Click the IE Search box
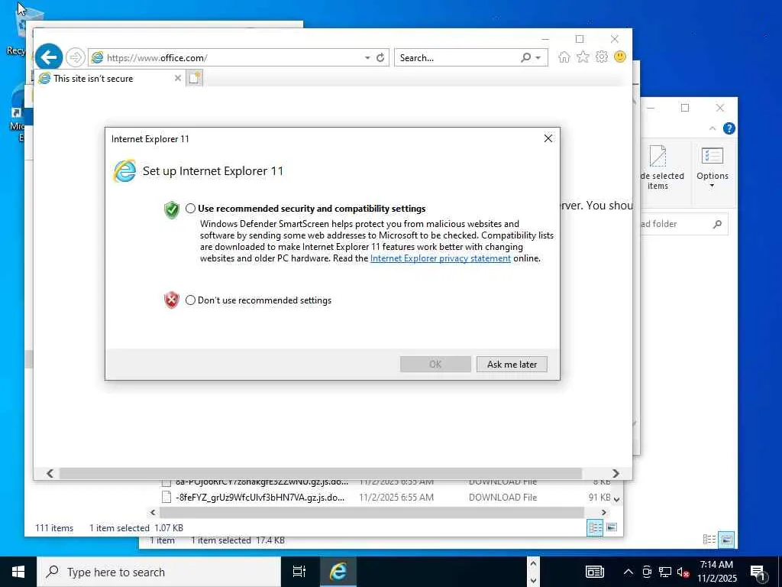The height and width of the screenshot is (587, 782). 457,57
